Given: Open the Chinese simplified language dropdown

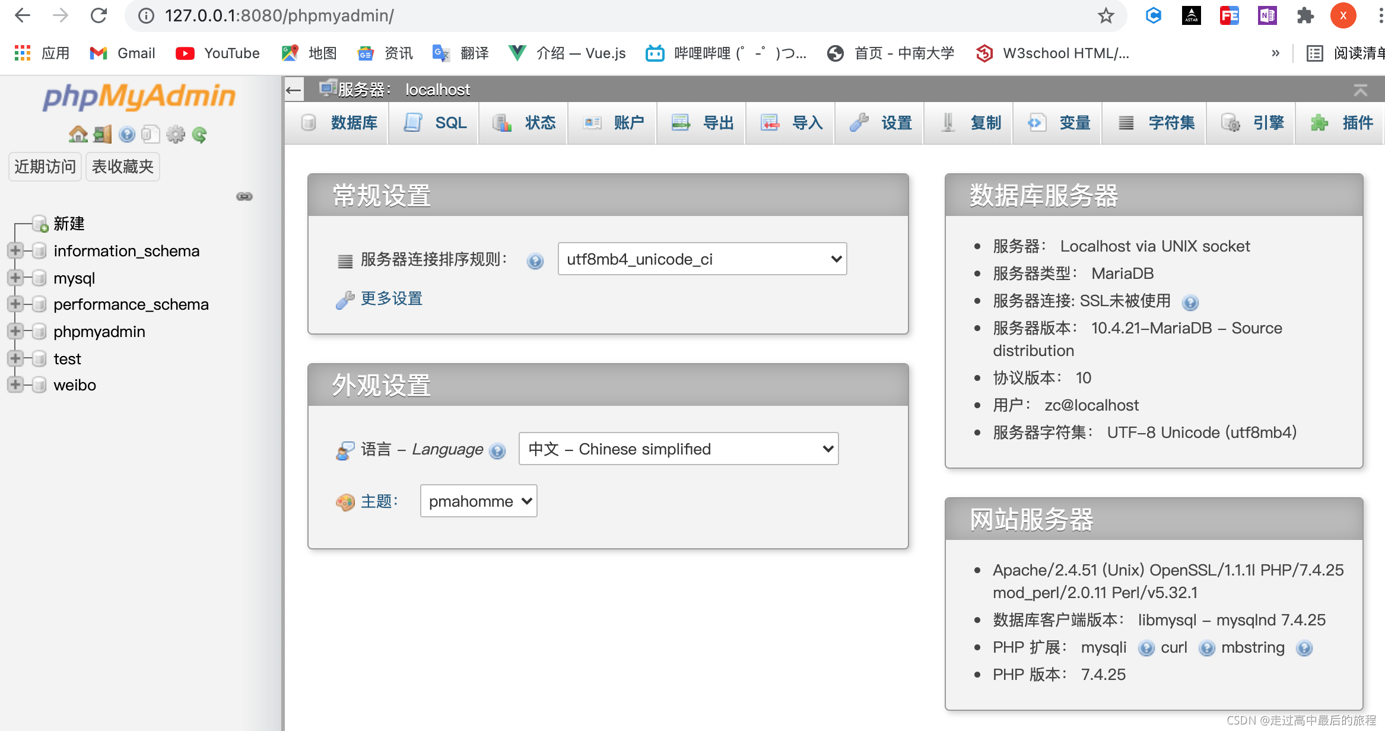Looking at the screenshot, I should [678, 449].
